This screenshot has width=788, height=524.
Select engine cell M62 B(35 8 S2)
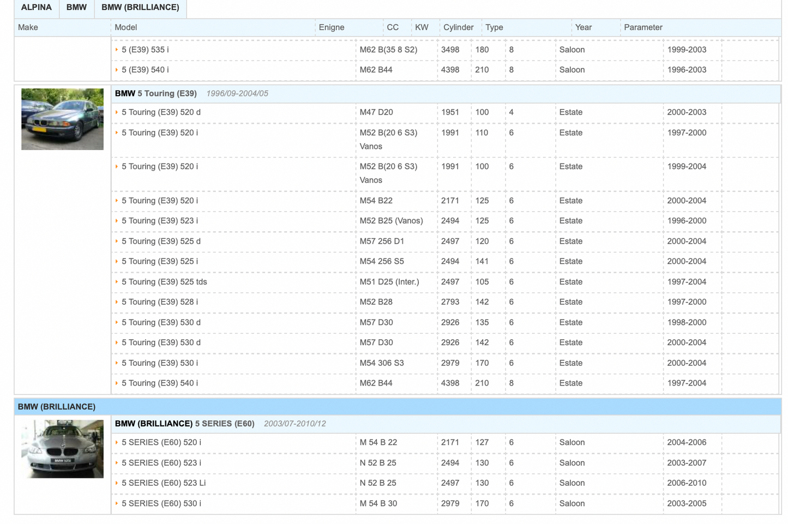point(388,50)
